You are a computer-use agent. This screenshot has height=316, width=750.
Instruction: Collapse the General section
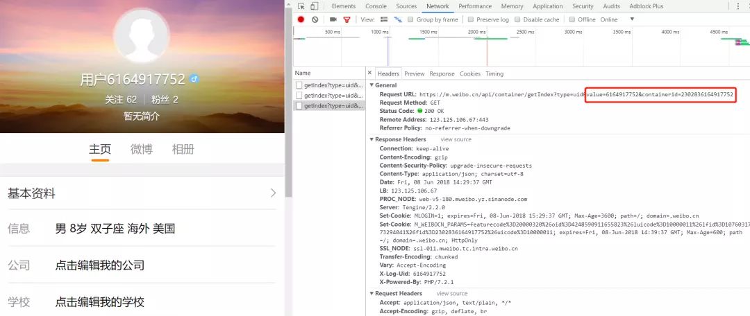coord(372,85)
